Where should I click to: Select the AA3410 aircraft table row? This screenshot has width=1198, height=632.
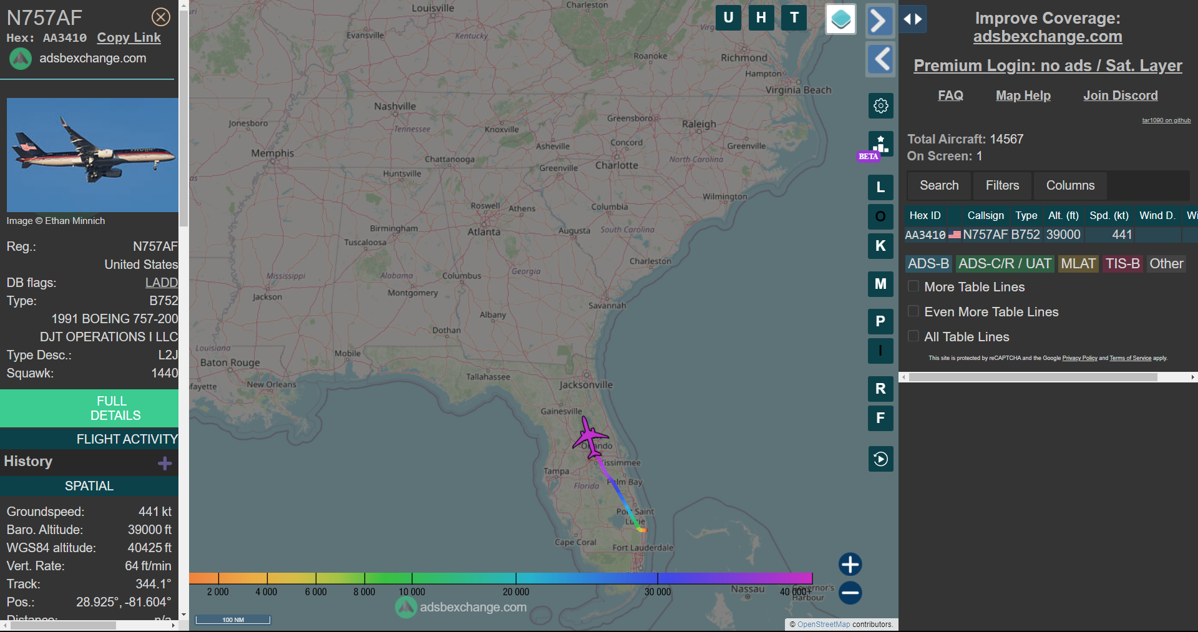coord(1051,235)
